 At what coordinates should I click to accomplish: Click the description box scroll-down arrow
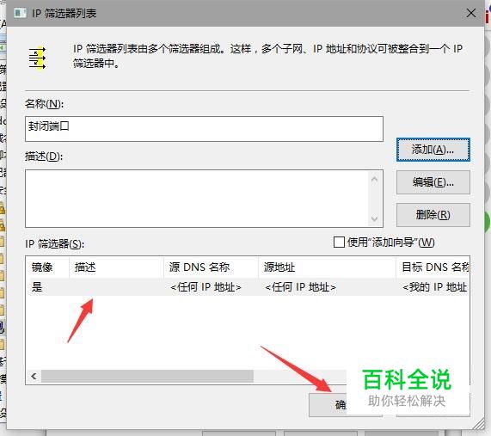[375, 218]
